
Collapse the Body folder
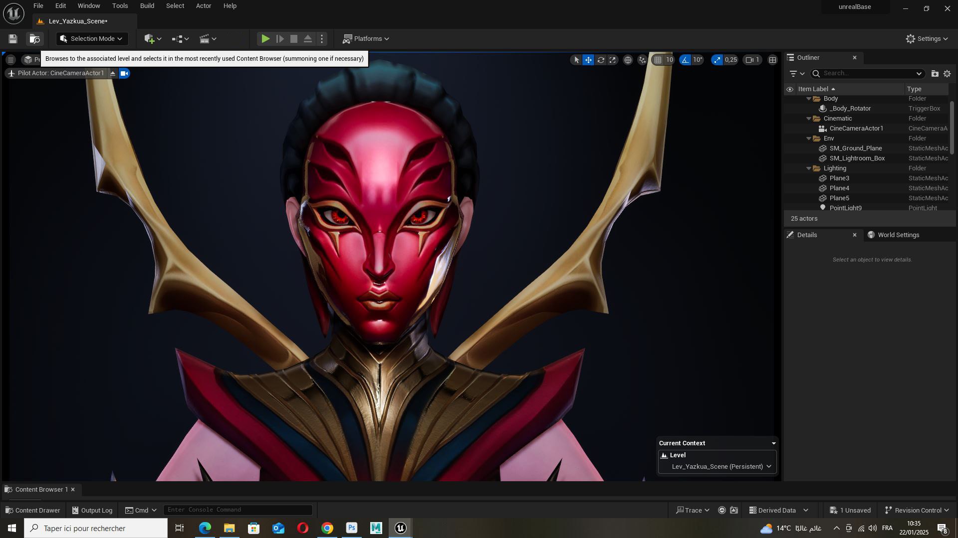tap(809, 99)
